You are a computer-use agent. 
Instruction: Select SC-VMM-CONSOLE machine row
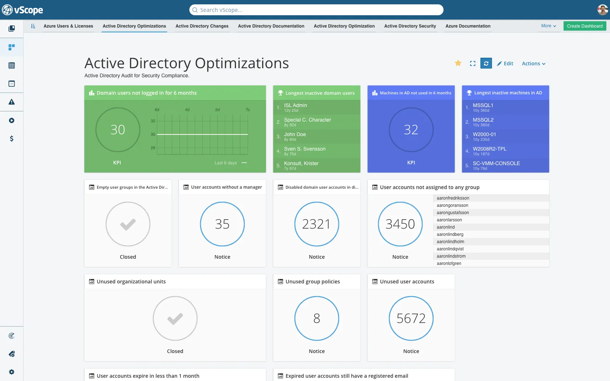pyautogui.click(x=505, y=165)
